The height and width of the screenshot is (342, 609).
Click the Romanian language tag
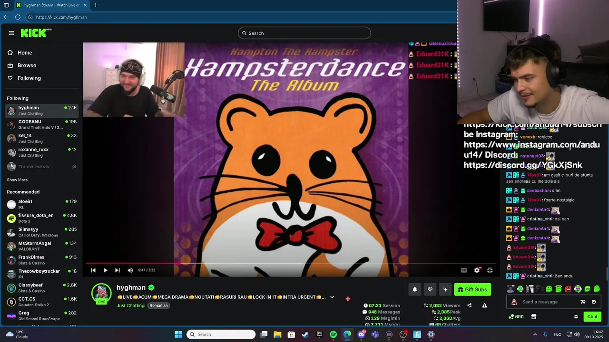click(158, 305)
